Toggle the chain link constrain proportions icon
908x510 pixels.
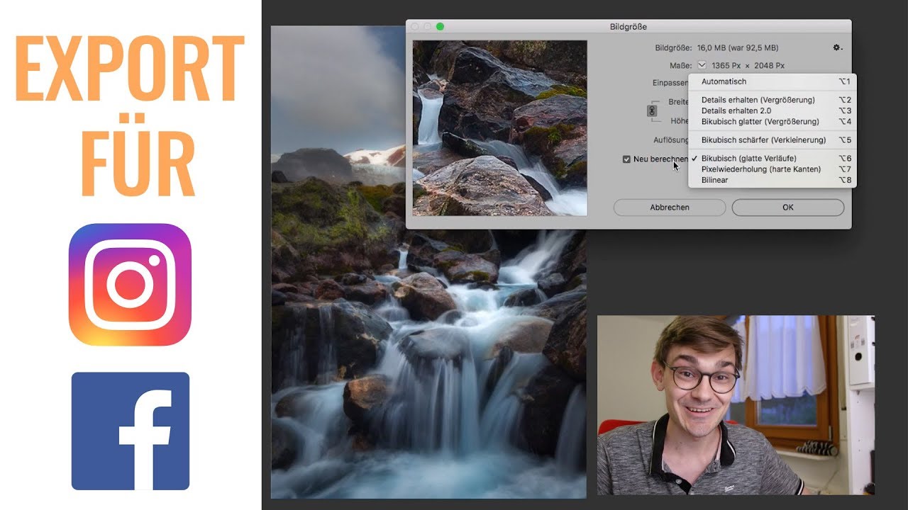[x=652, y=111]
